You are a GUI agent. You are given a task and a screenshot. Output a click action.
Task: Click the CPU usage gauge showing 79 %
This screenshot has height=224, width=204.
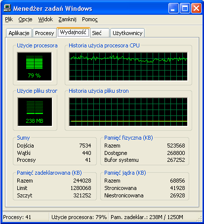tap(34, 67)
